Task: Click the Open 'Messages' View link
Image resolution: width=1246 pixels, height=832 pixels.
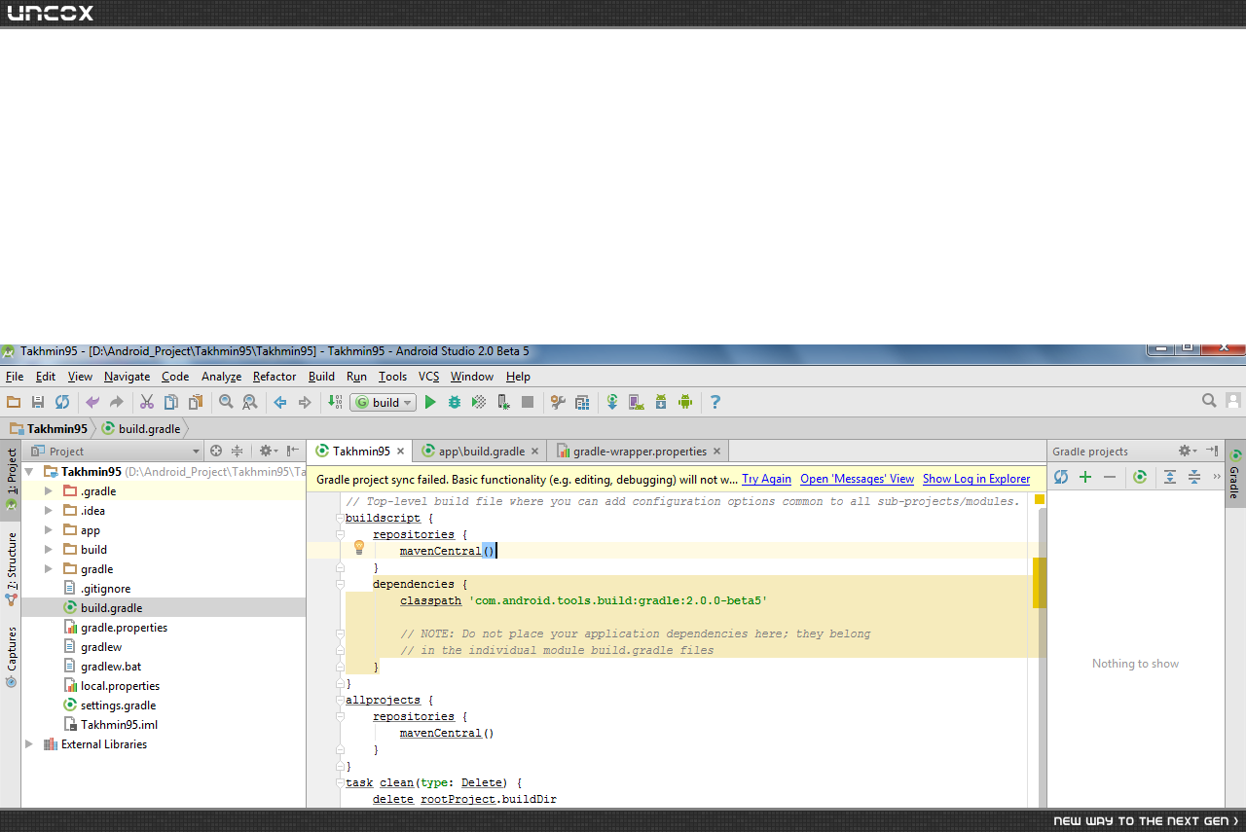Action: tap(858, 479)
